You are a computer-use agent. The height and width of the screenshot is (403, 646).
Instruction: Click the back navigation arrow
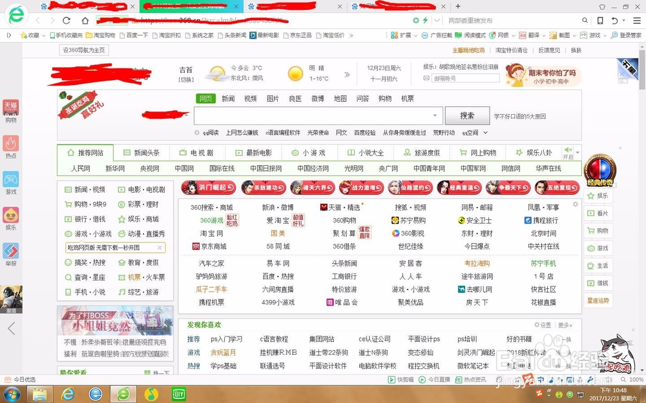38,20
